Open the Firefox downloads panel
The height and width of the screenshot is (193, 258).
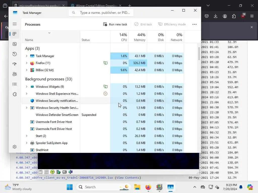[x=216, y=16]
